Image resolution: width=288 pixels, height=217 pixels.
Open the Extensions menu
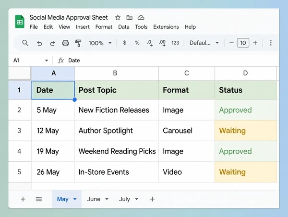click(166, 27)
